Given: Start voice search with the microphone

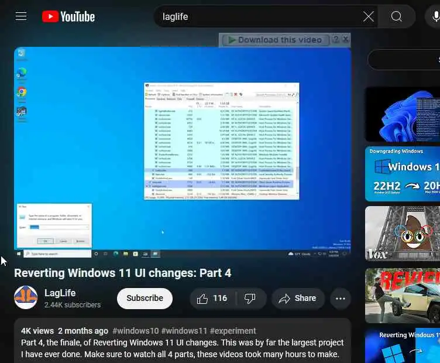Looking at the screenshot, I should point(435,16).
